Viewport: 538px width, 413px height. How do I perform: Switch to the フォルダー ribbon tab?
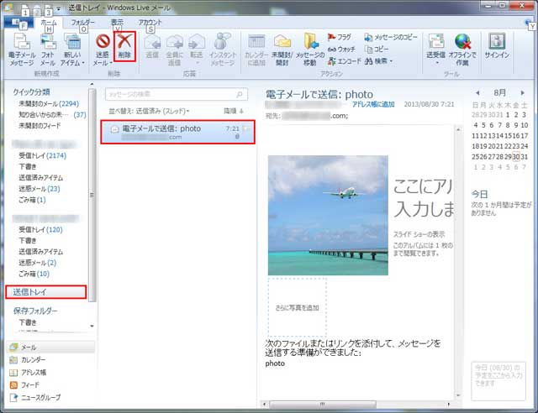tap(82, 22)
